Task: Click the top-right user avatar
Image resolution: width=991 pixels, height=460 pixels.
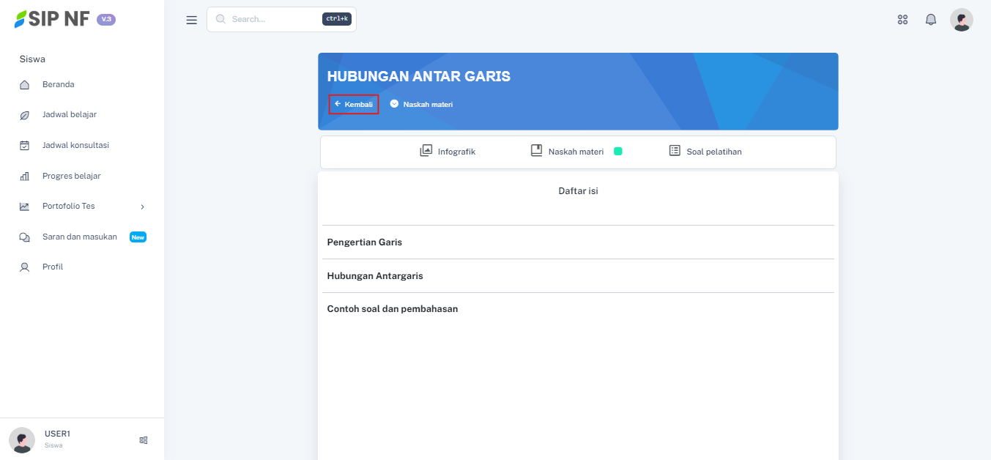Action: pos(961,20)
